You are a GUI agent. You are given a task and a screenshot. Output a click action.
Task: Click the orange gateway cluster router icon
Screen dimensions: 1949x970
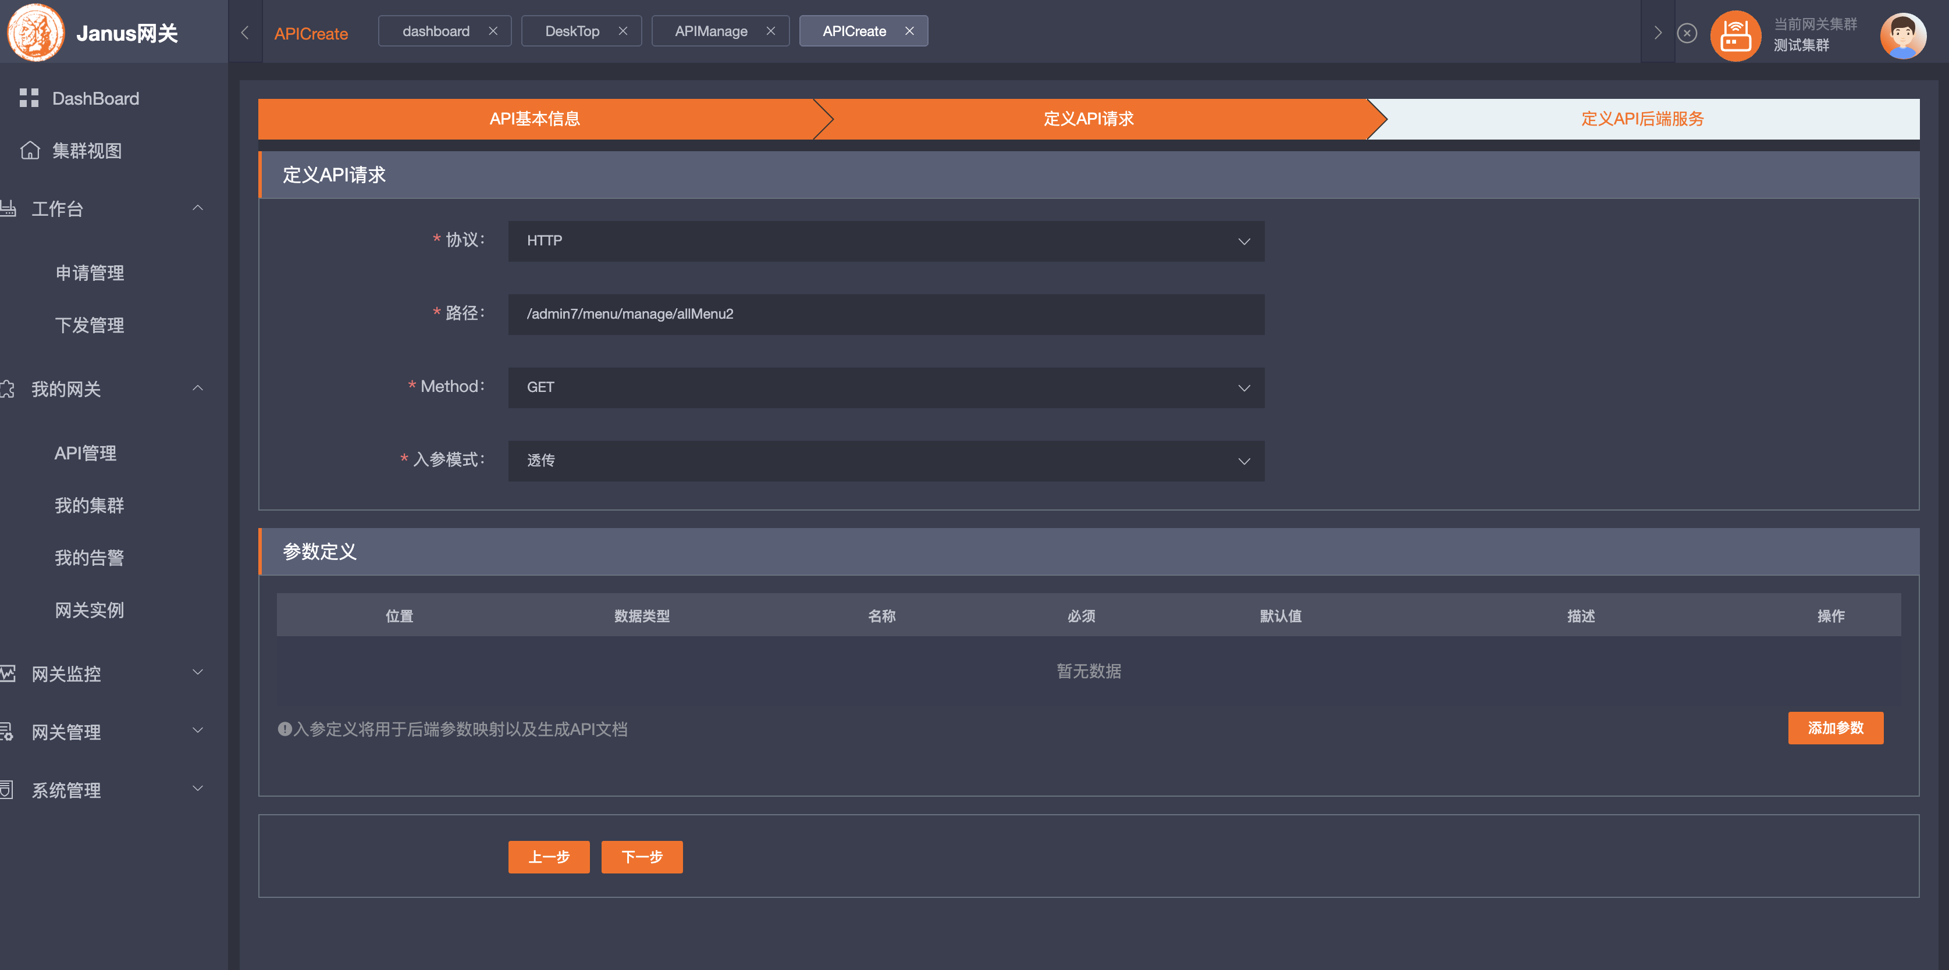click(1735, 35)
